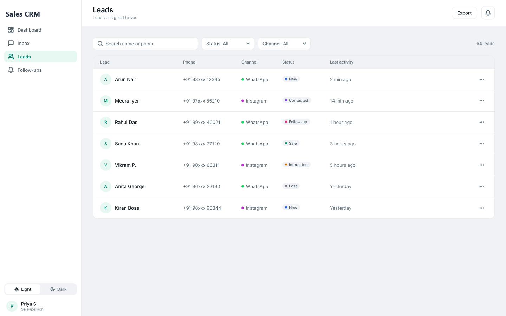
Task: Click Sana Khan's avatar initial circle
Action: [106, 144]
